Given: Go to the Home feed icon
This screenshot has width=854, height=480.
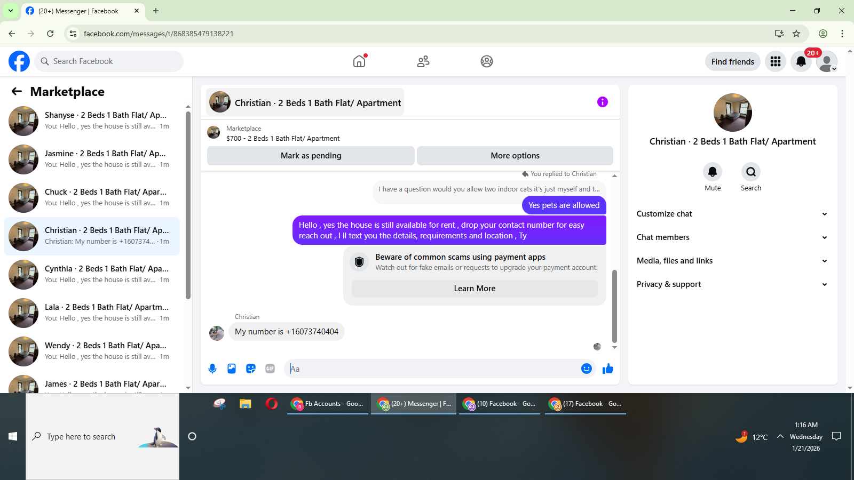Looking at the screenshot, I should [x=360, y=61].
